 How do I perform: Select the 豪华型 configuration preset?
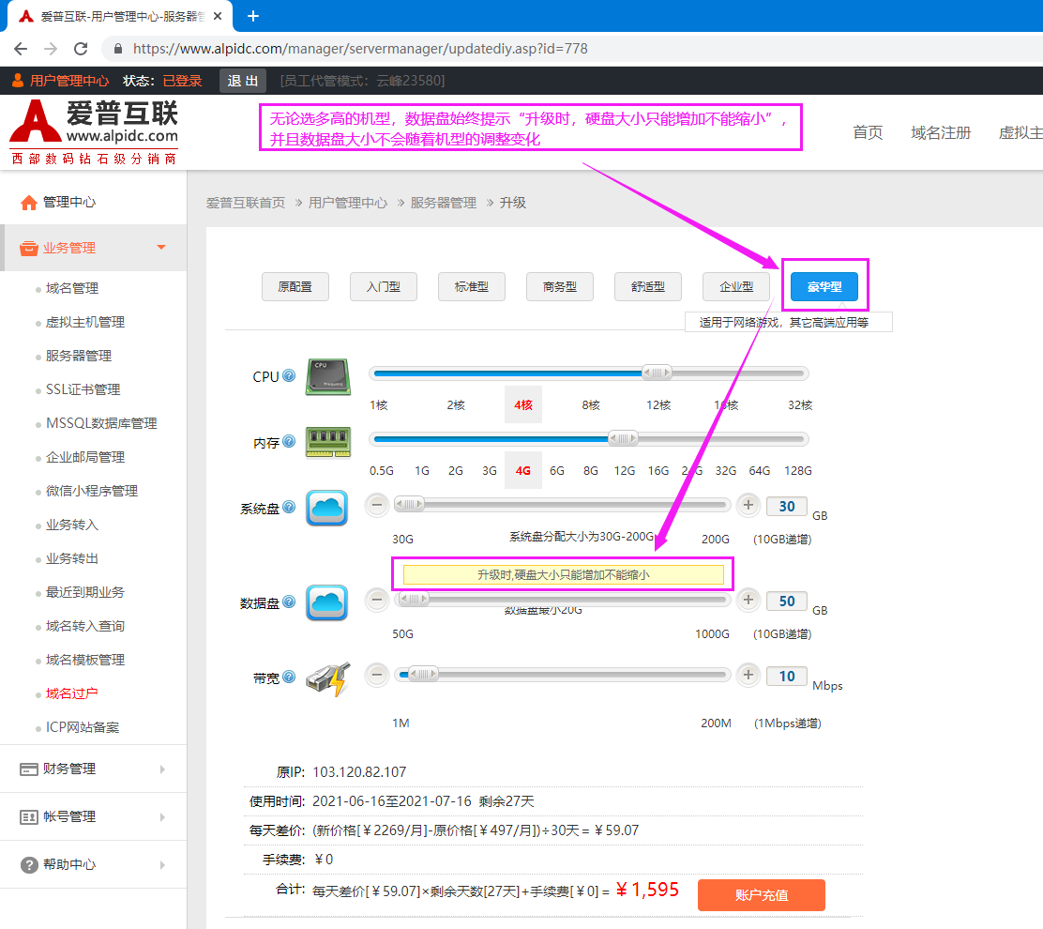click(x=824, y=287)
